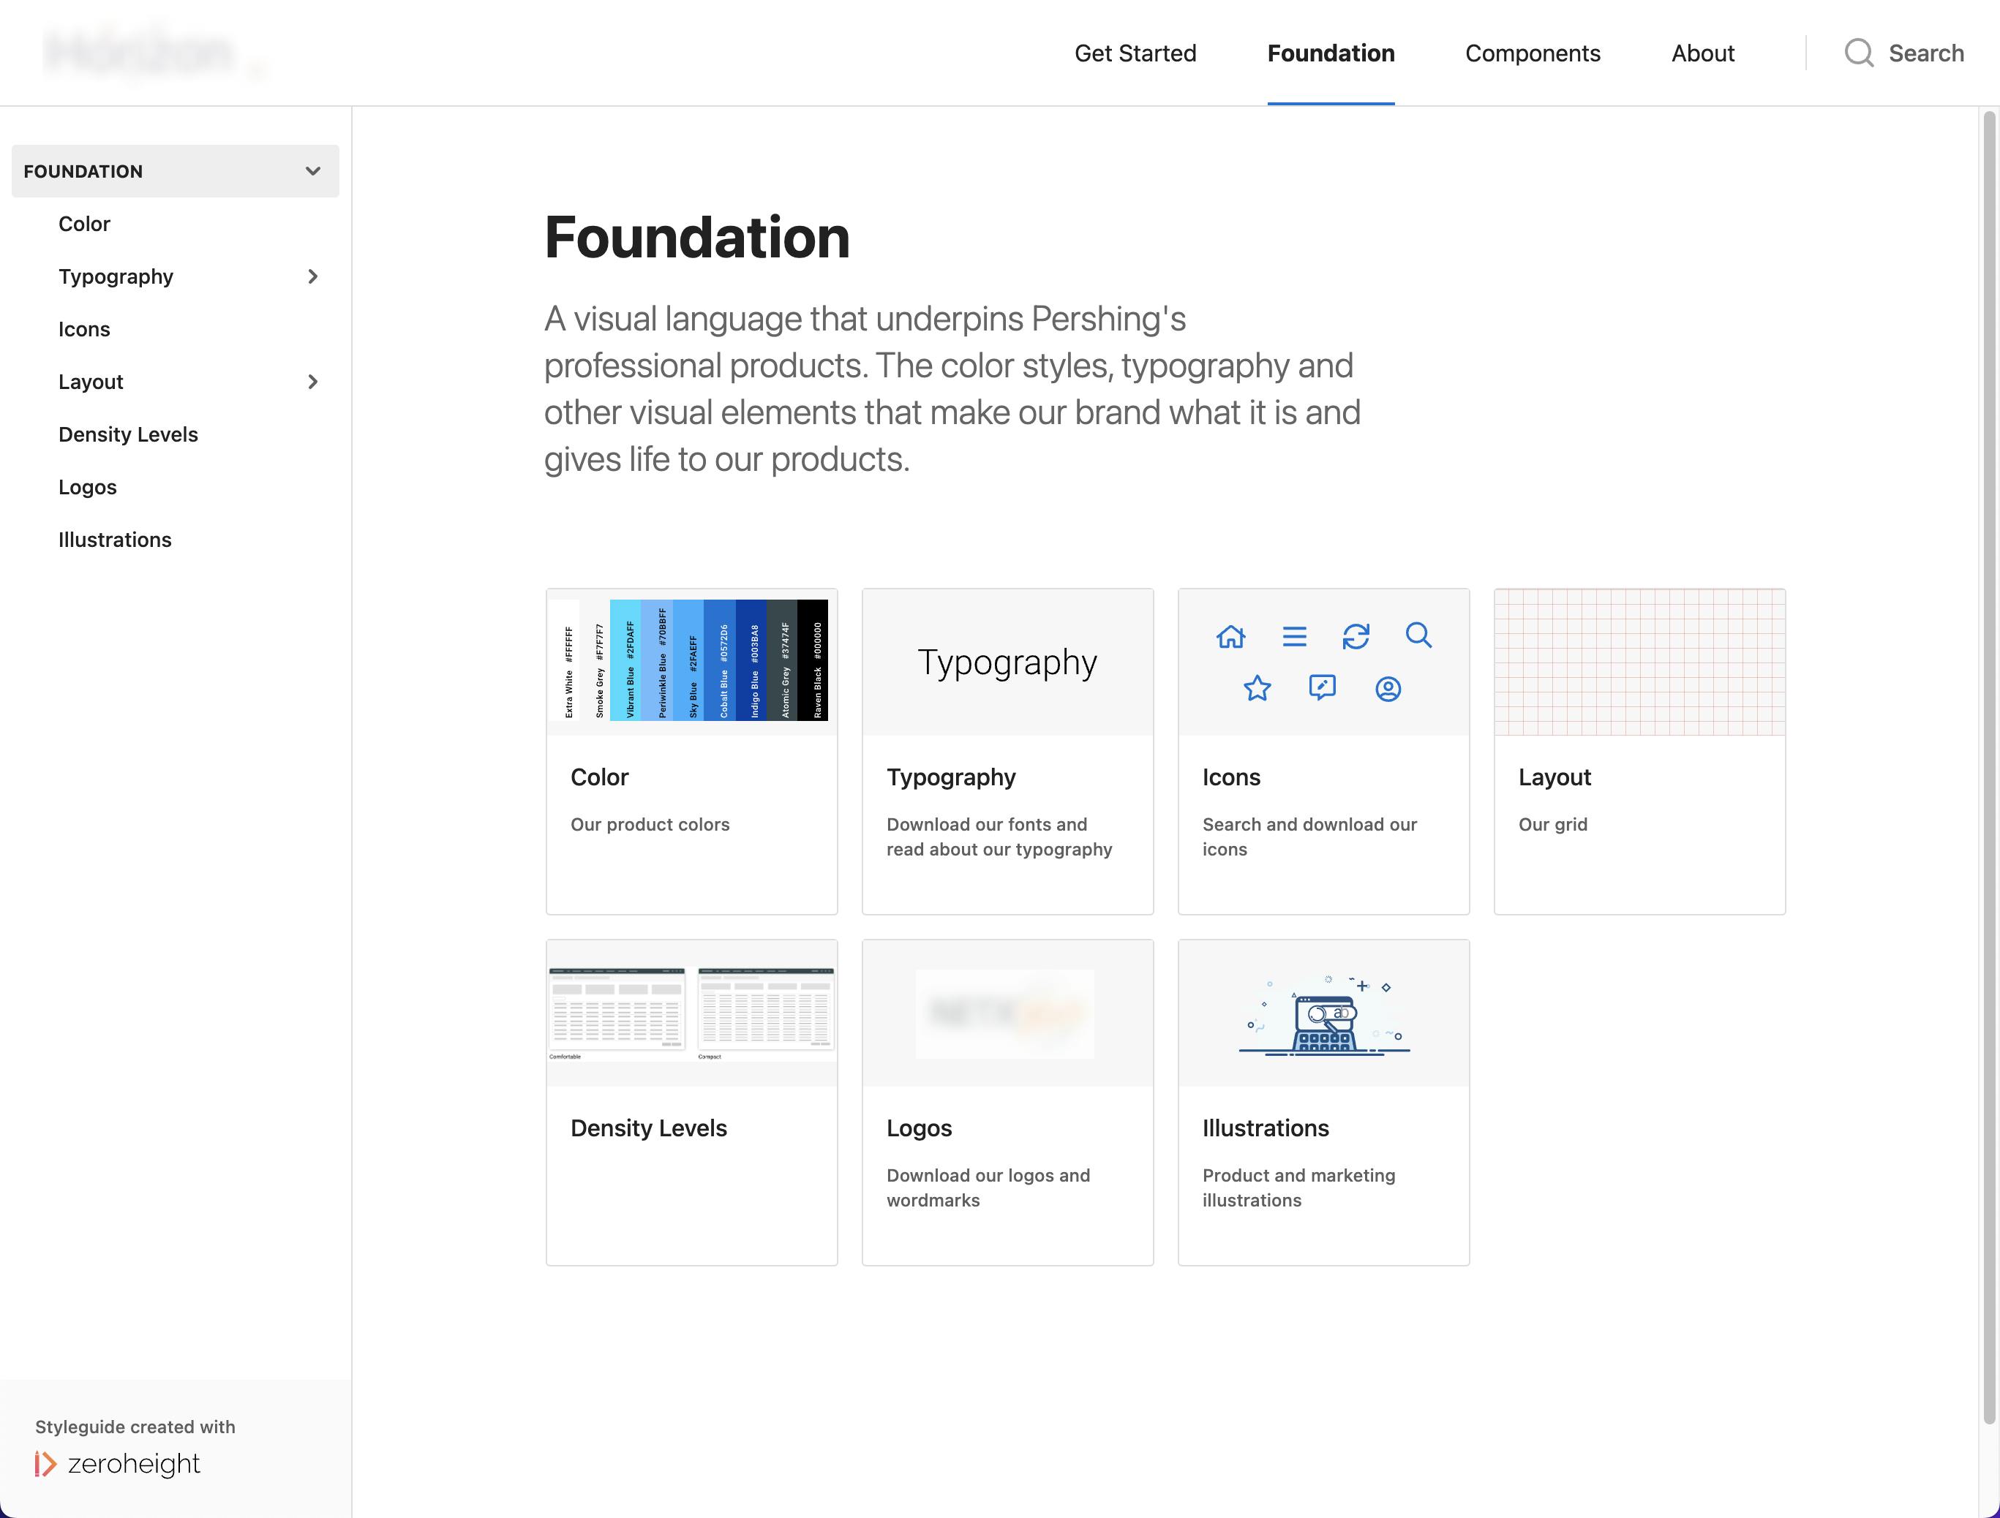Click 'Our grid' description text
This screenshot has height=1518, width=2000.
pos(1552,824)
